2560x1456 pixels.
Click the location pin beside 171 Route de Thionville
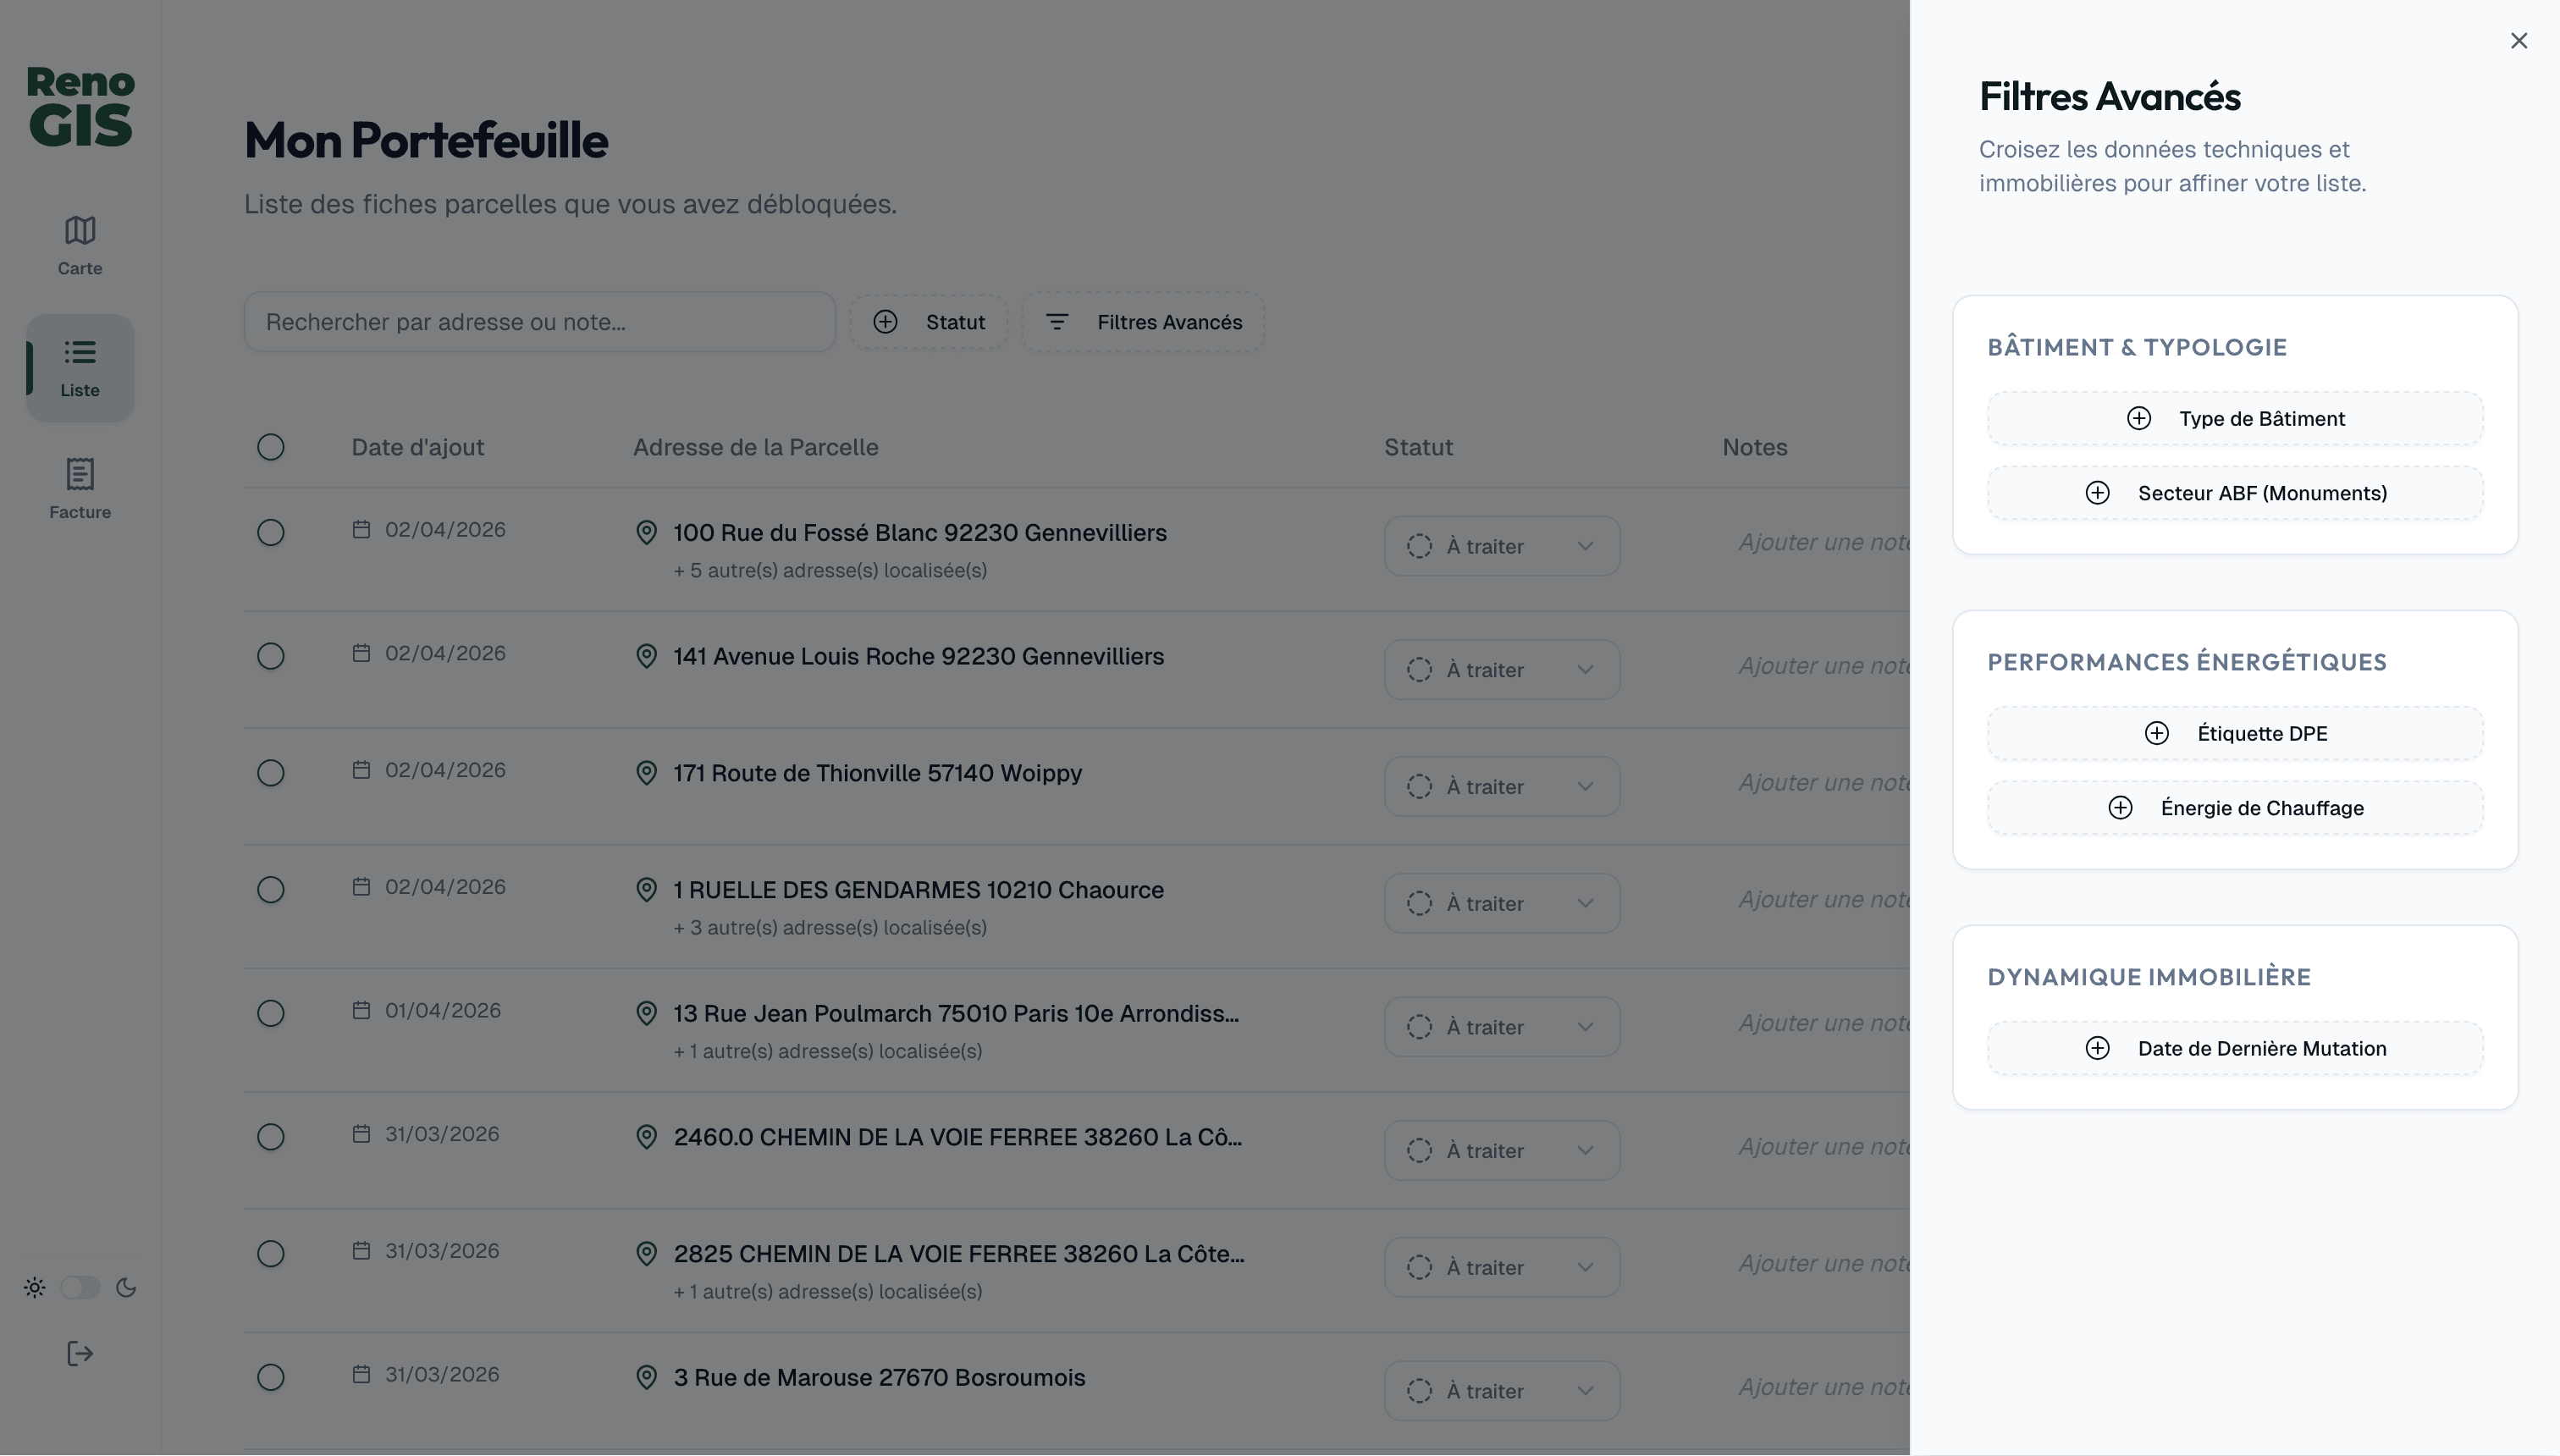[x=646, y=773]
